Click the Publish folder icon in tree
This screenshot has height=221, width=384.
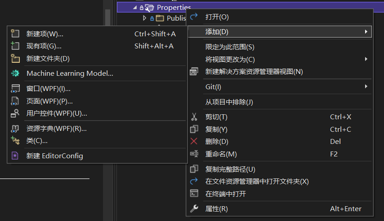(x=160, y=18)
